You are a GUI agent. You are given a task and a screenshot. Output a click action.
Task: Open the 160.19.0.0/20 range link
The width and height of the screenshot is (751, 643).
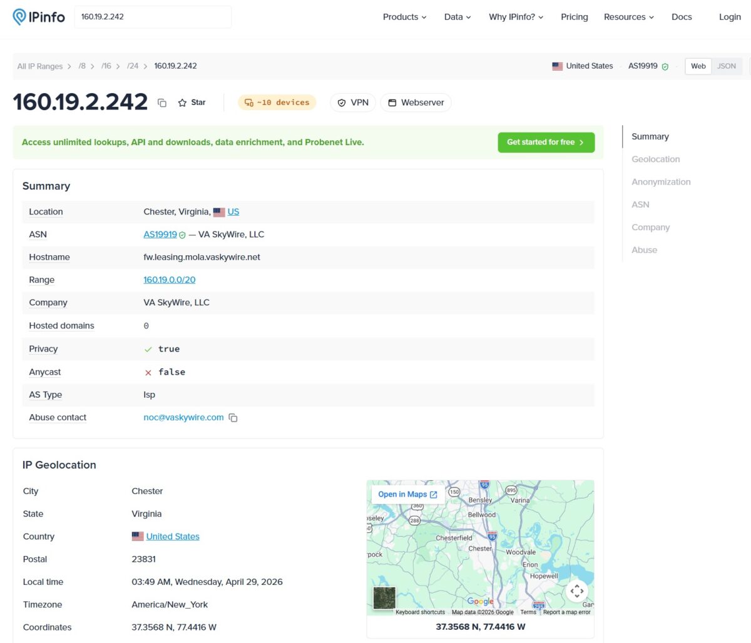(170, 280)
